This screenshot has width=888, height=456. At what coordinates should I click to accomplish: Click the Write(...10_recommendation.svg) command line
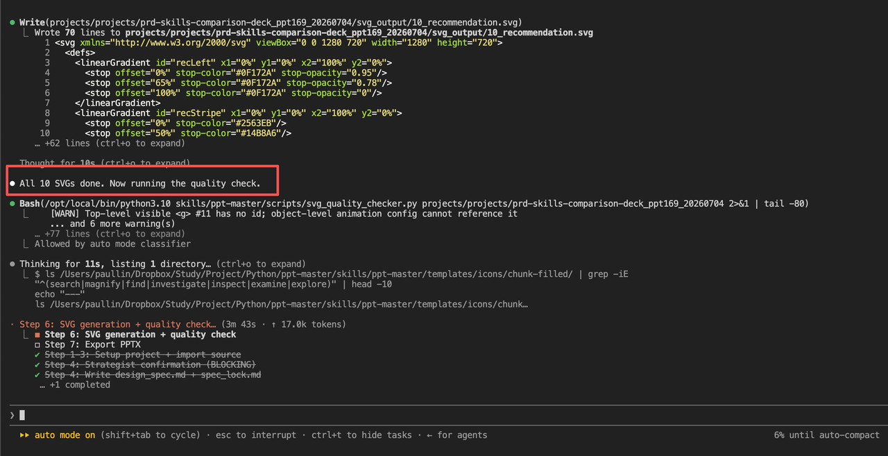[271, 23]
